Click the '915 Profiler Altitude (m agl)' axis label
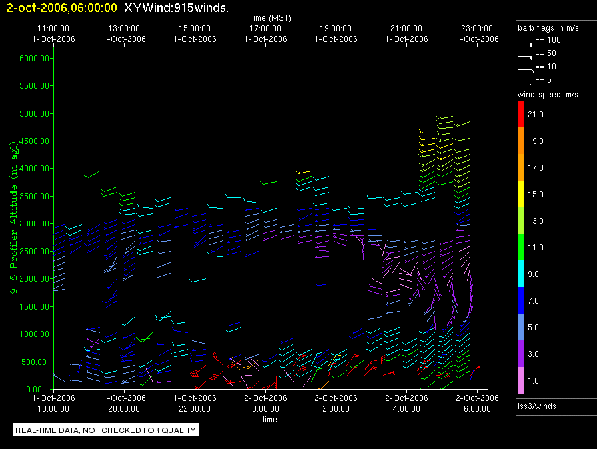This screenshot has width=597, height=449. tap(13, 217)
